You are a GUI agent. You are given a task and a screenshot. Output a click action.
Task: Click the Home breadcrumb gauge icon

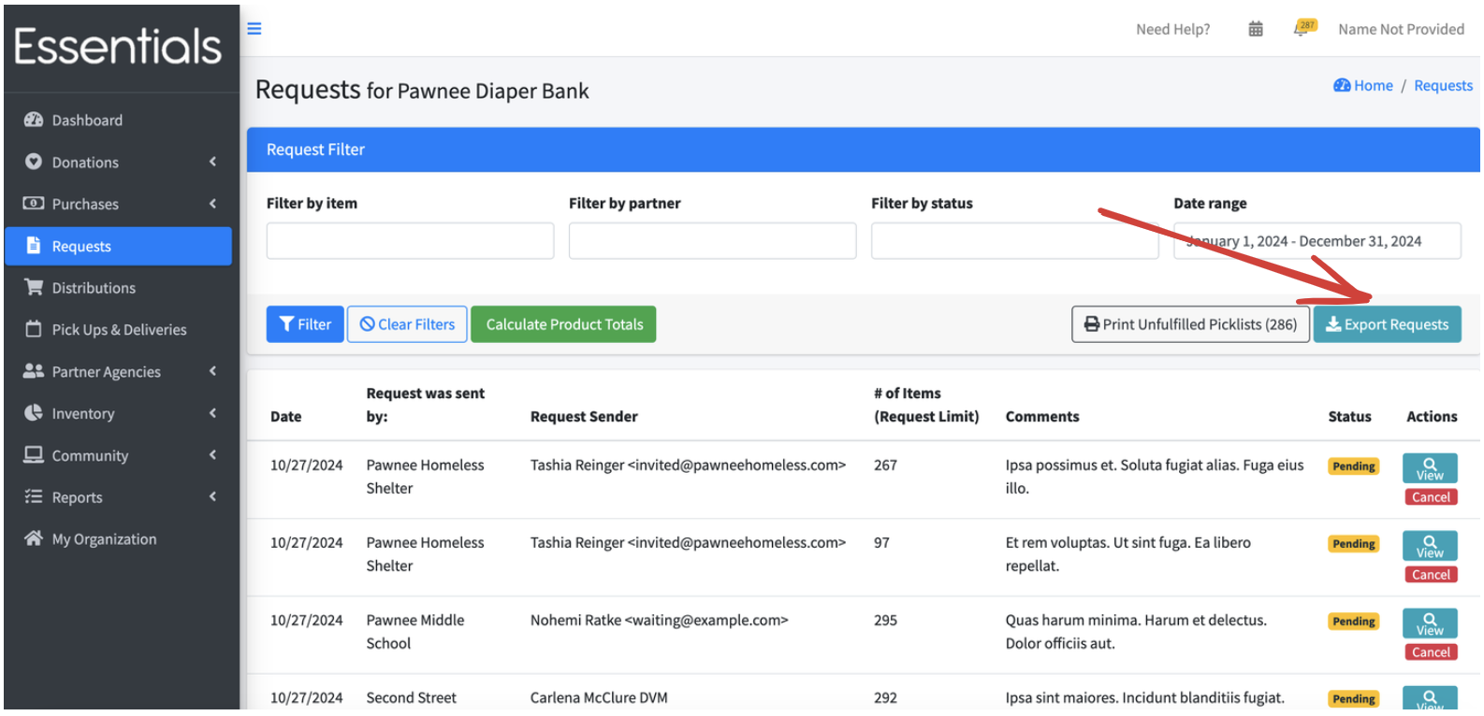1342,85
